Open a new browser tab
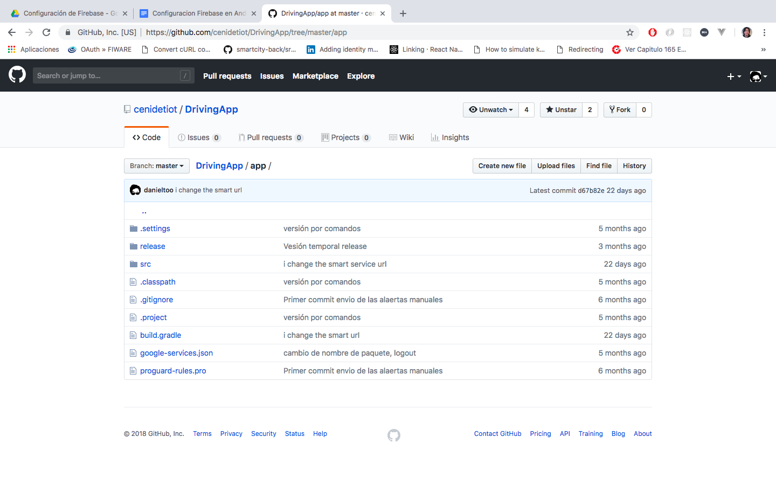Screen dimensions: 776x485 click(x=403, y=13)
